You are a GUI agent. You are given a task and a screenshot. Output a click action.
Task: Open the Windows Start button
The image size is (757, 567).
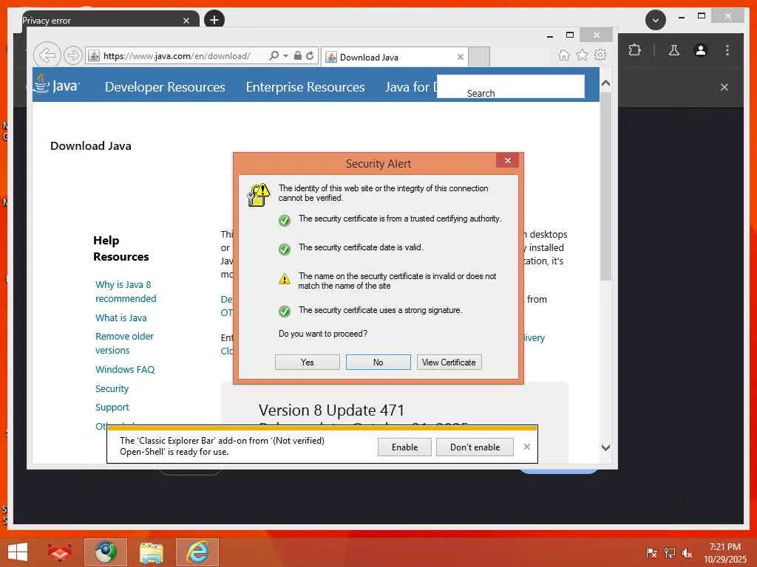click(18, 552)
